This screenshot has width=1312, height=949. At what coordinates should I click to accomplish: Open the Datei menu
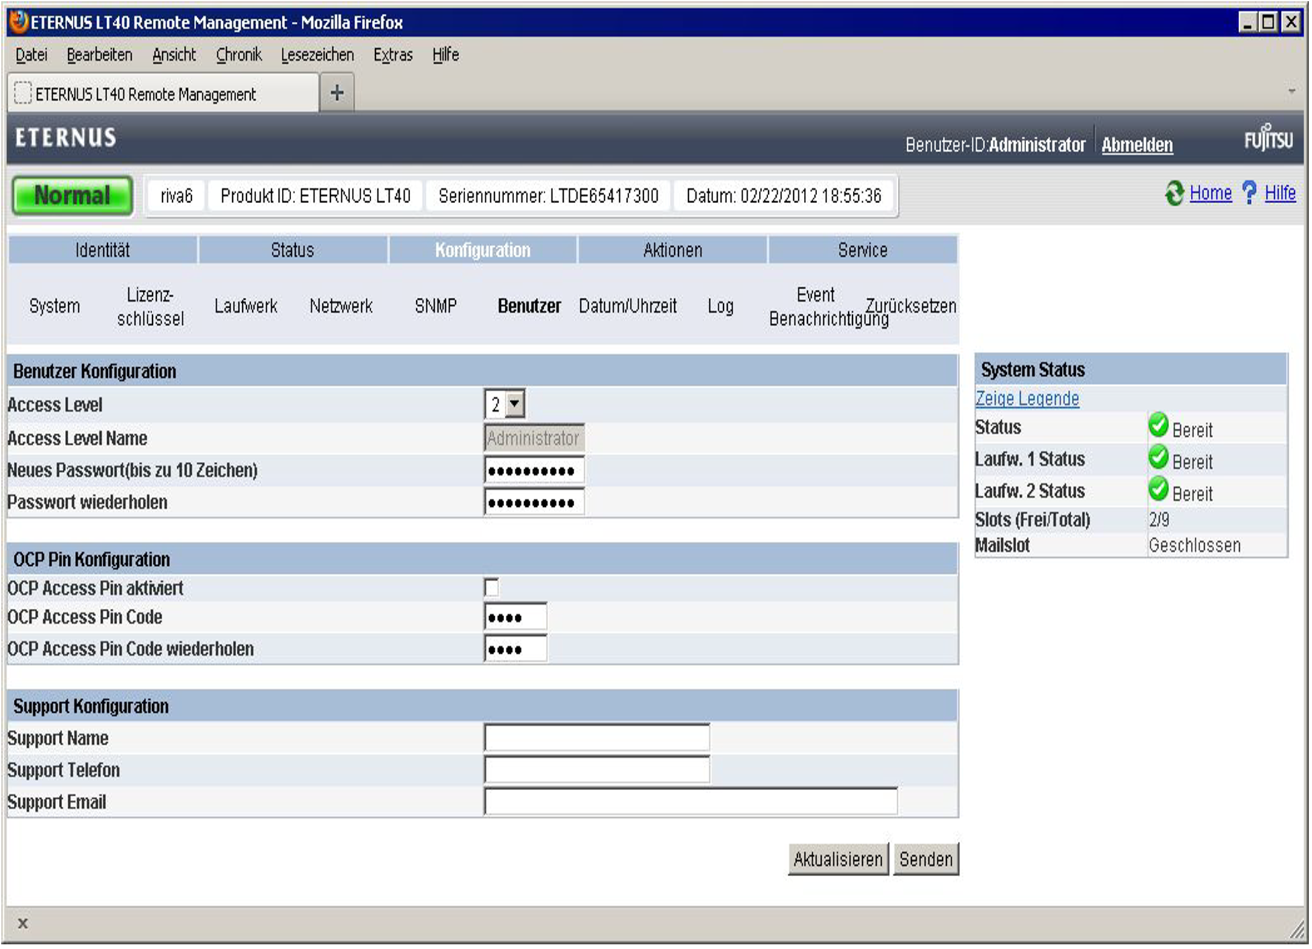[x=31, y=55]
